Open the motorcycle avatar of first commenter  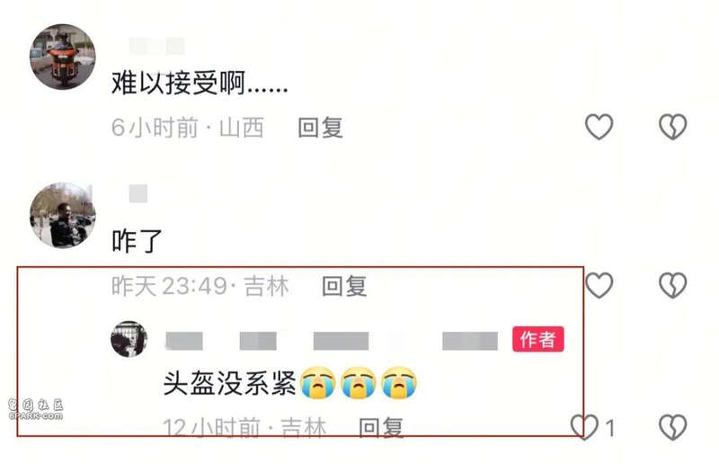pyautogui.click(x=63, y=57)
